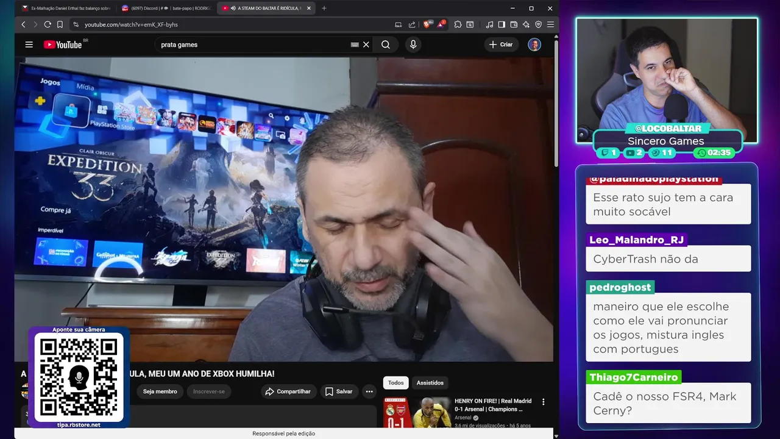Image resolution: width=780 pixels, height=439 pixels.
Task: Click the CyberTrash não da chat message
Action: 668,259
